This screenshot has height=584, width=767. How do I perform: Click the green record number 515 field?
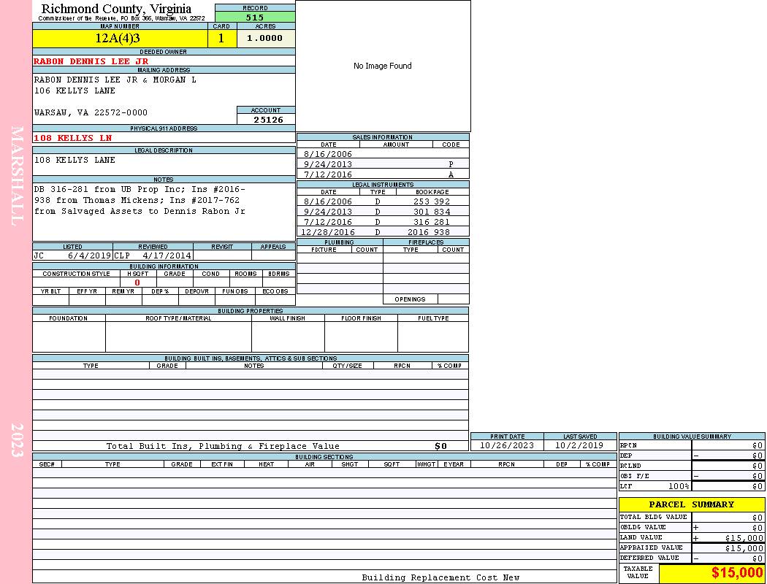[x=255, y=17]
